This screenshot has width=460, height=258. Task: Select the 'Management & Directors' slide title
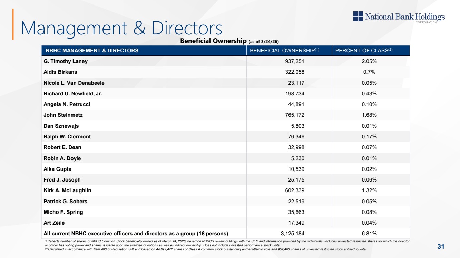121,28
